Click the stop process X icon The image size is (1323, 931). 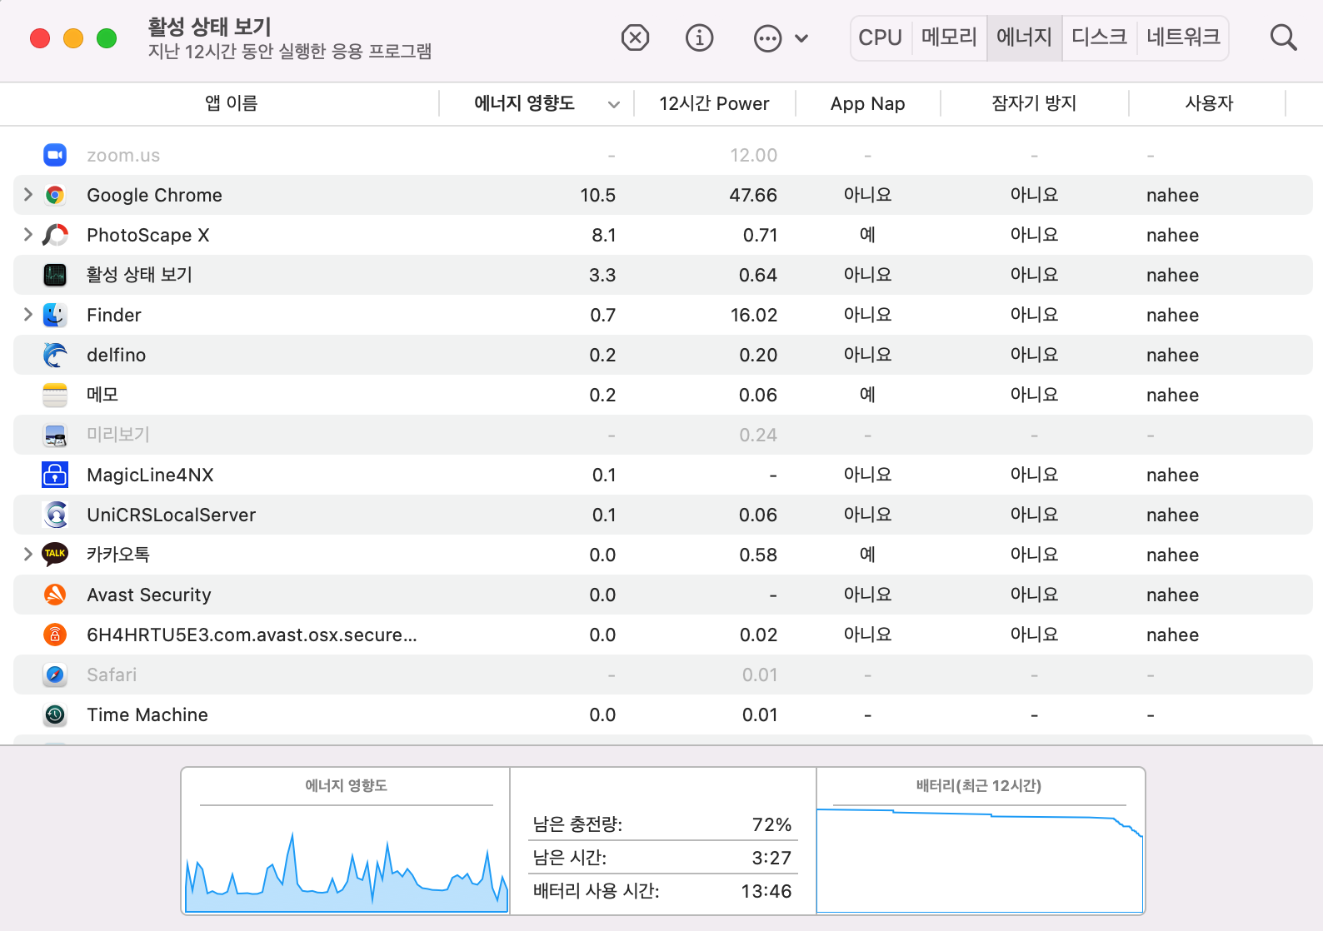[x=635, y=37]
